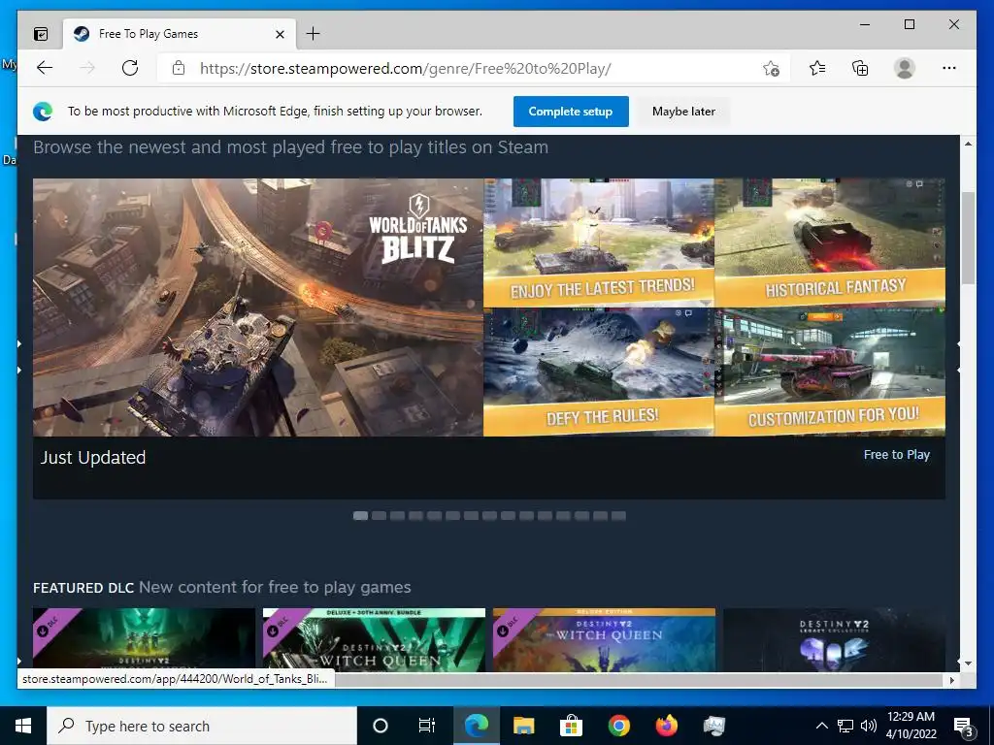994x745 pixels.
Task: Open Task View on the taskbar
Action: (427, 726)
